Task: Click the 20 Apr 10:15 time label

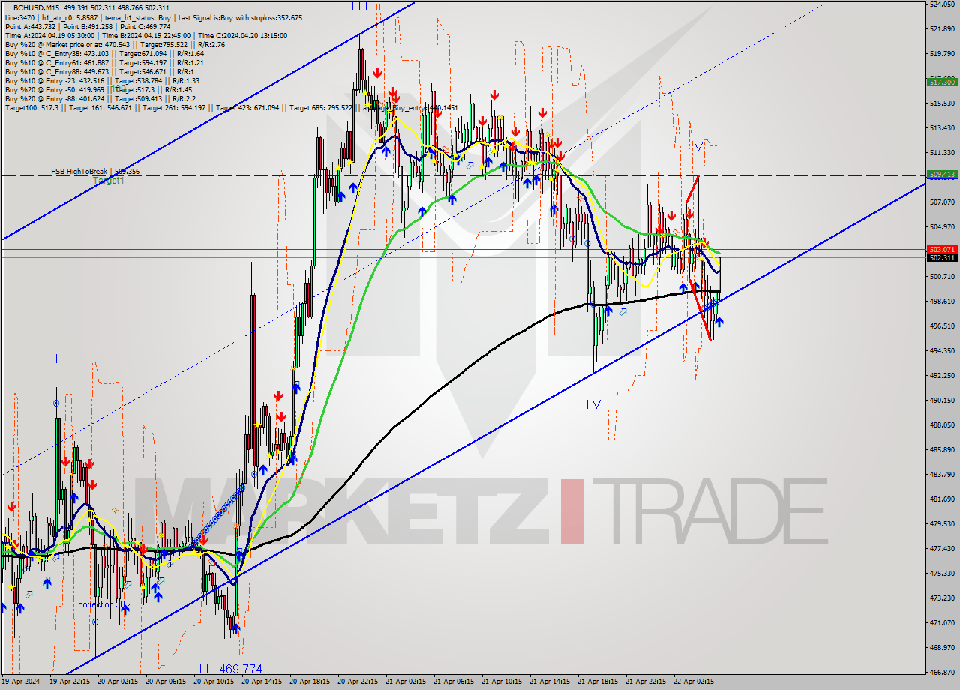Action: 214,682
